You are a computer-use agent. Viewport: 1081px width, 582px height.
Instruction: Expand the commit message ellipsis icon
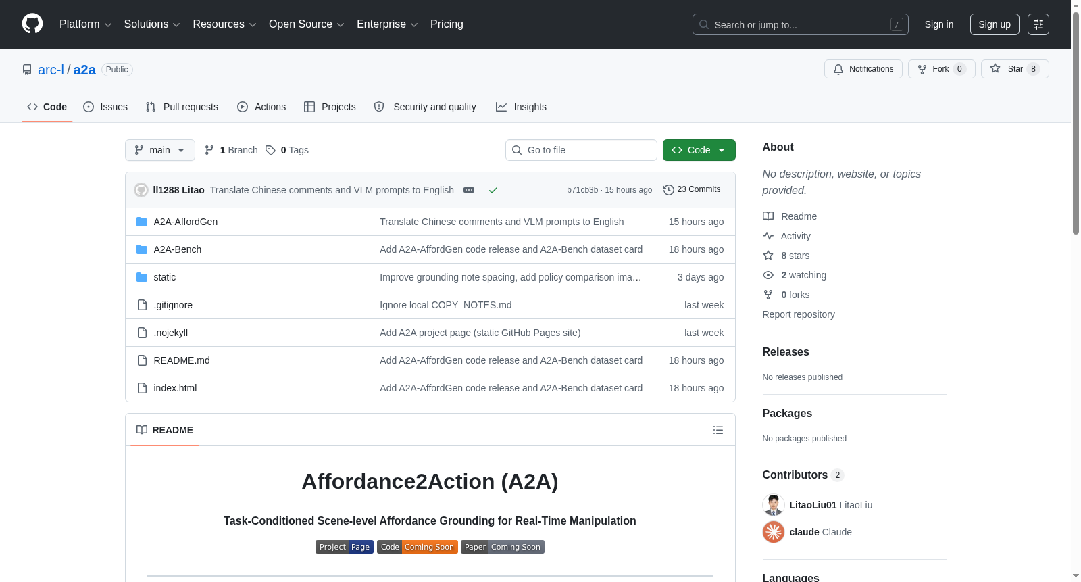click(x=469, y=190)
